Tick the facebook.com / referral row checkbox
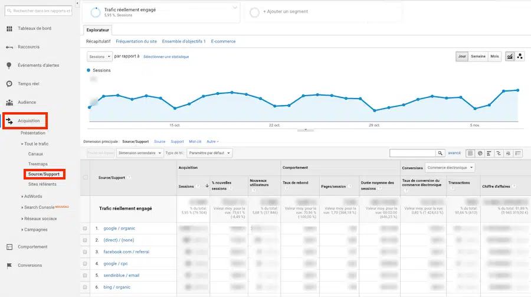Viewport: 531px width, 297px height. 86,252
